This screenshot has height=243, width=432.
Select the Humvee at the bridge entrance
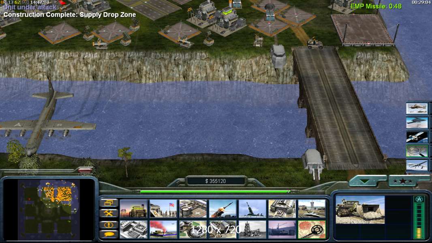(x=315, y=43)
